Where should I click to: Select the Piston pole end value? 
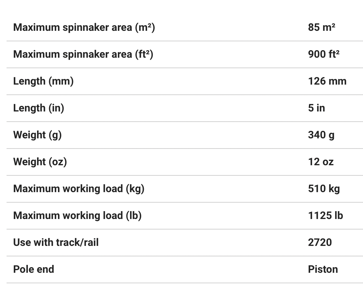[323, 269]
